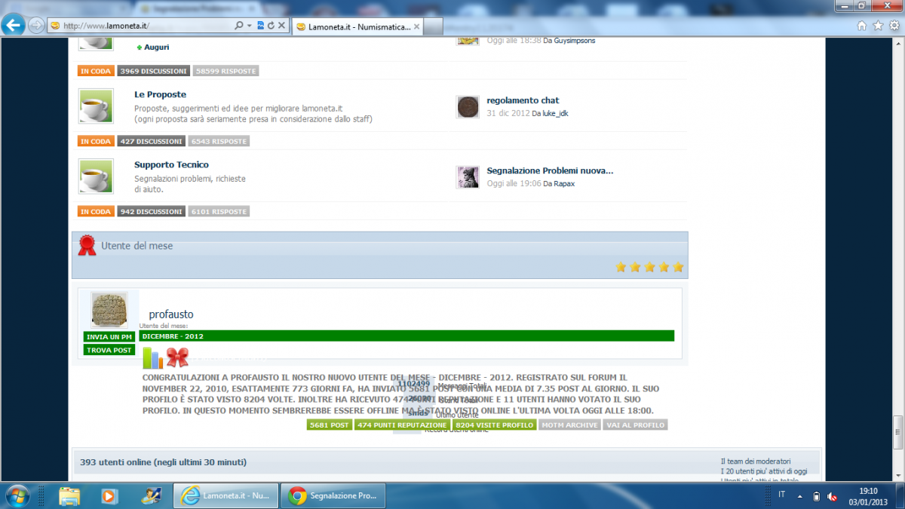This screenshot has width=905, height=509.
Task: Open the Le Proposte forum
Action: (161, 94)
